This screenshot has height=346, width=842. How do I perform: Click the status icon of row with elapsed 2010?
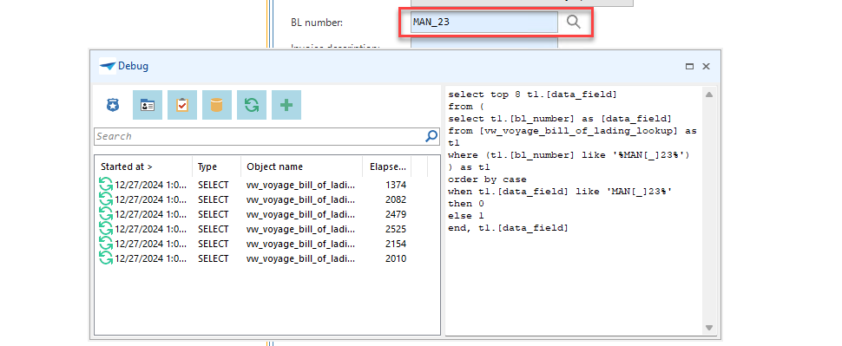click(106, 258)
